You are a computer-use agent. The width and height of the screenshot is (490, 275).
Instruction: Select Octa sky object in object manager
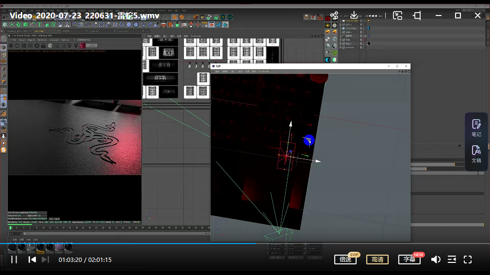pyautogui.click(x=351, y=29)
